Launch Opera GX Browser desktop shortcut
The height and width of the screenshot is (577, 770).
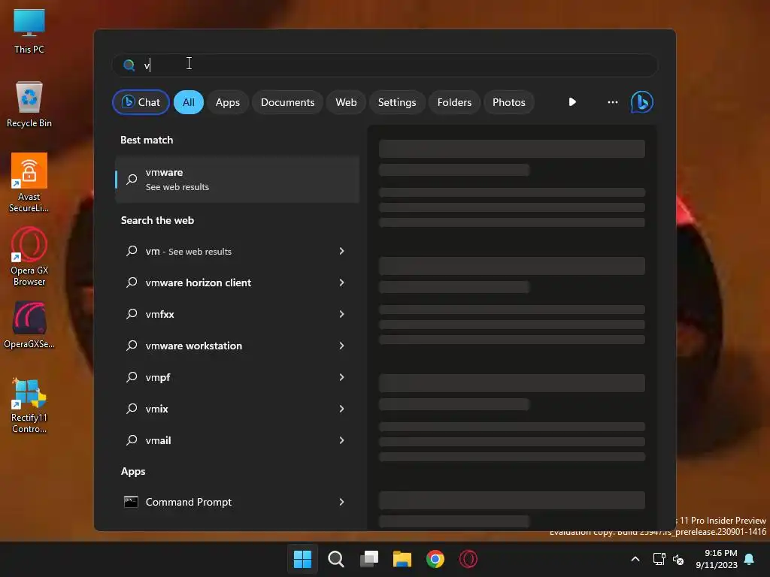pos(29,257)
